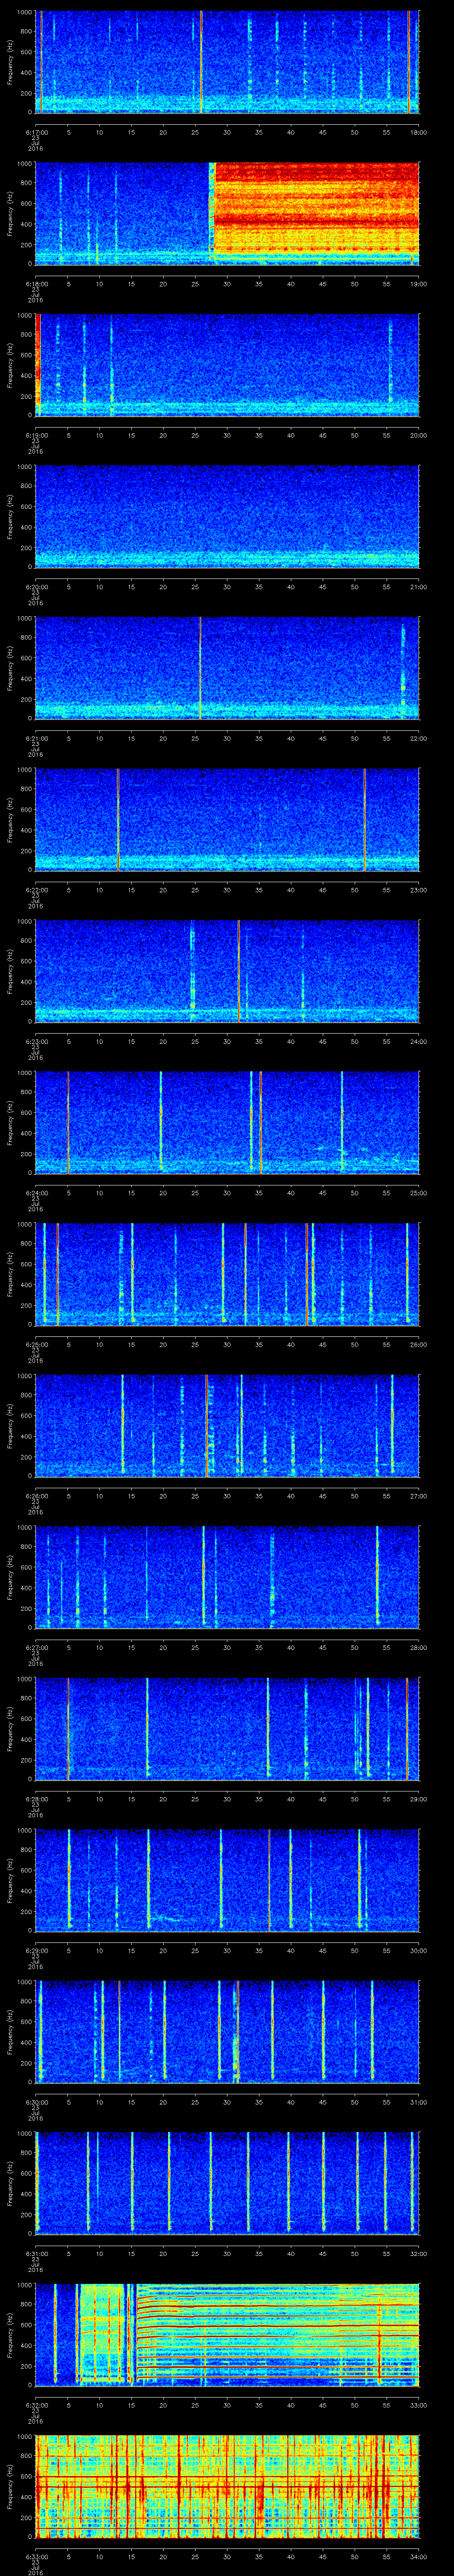This screenshot has height=2576, width=454.
Task: Select the spectrogram panel starting at 6:21:00
Action: tap(227, 668)
